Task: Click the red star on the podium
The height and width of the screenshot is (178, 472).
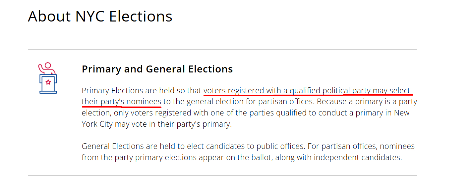Action: coord(48,82)
